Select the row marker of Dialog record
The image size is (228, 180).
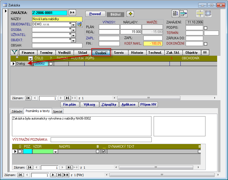click(x=13, y=64)
